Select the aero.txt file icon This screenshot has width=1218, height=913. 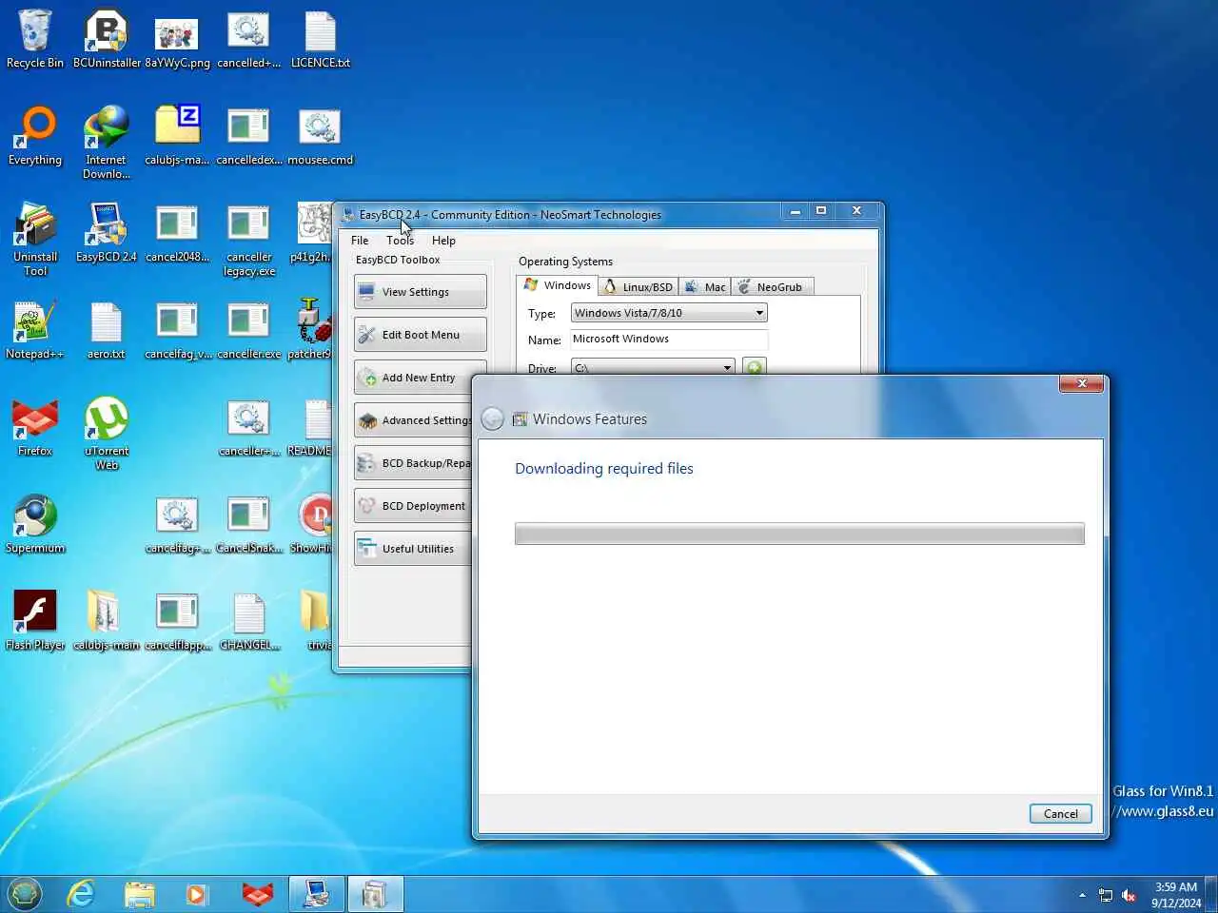click(107, 330)
